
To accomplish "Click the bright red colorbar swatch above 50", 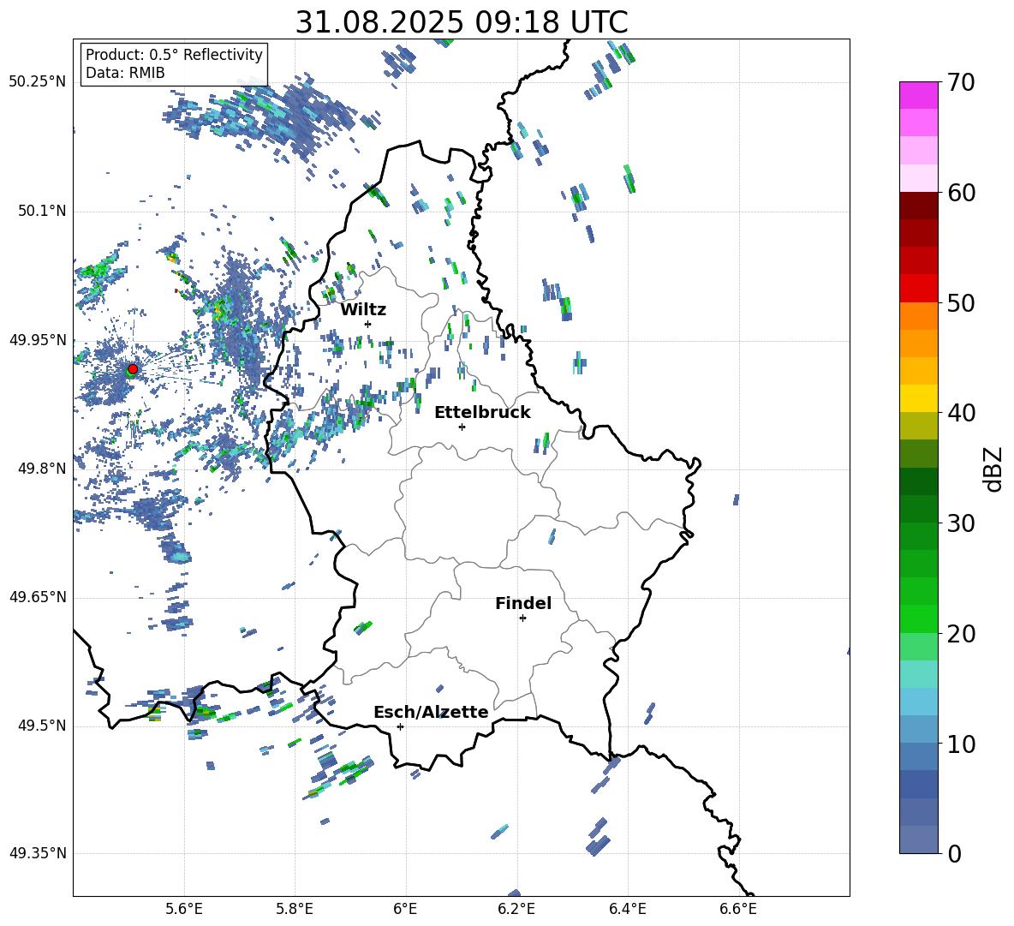I will point(919,289).
